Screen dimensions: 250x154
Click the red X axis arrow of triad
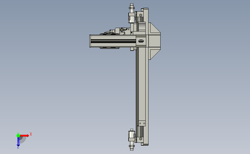pos(25,136)
